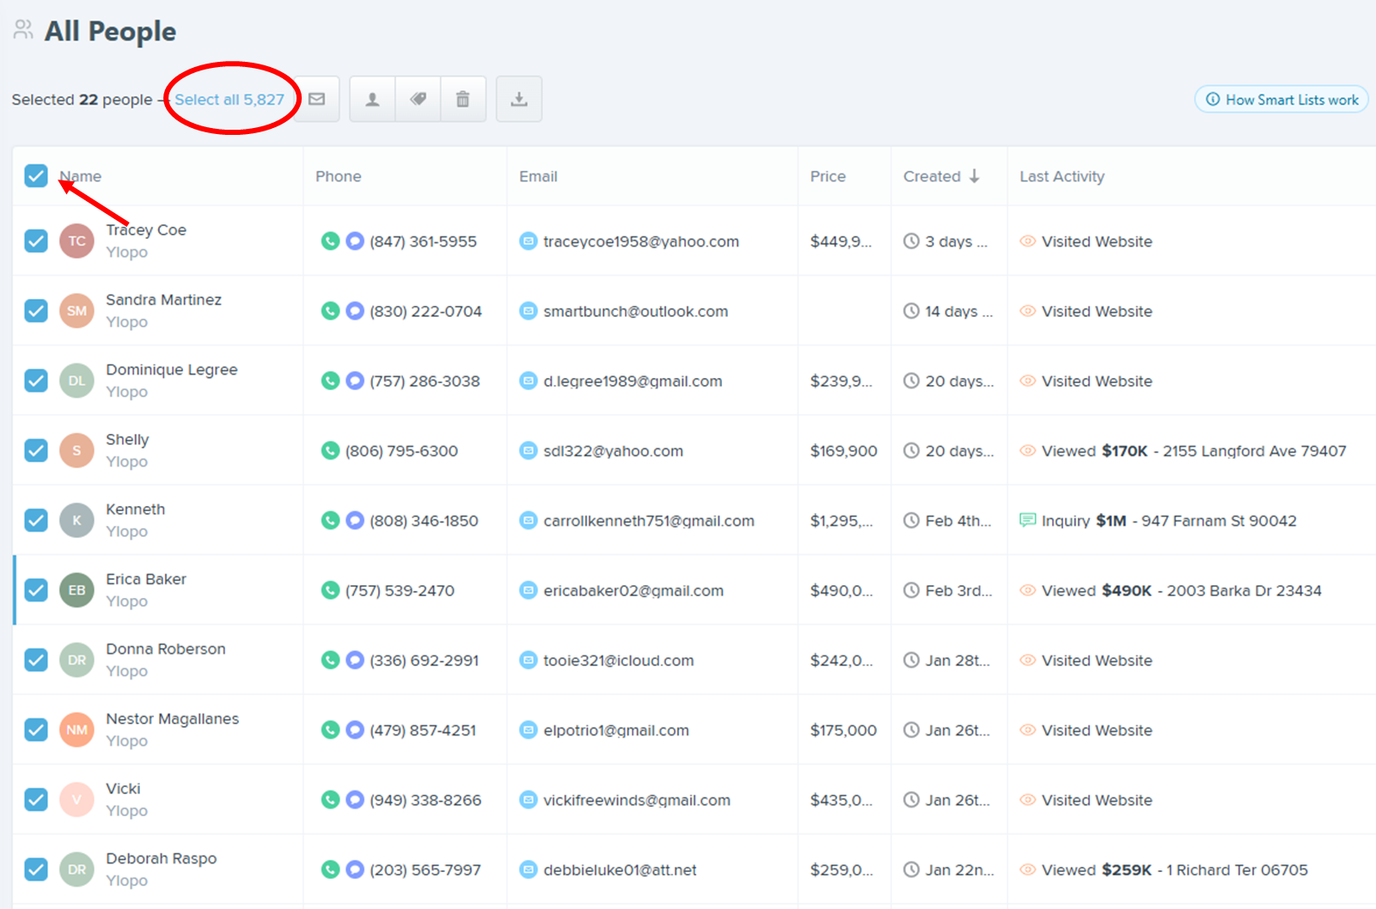
Task: Click green phone icon for Erica Baker
Action: coord(330,590)
